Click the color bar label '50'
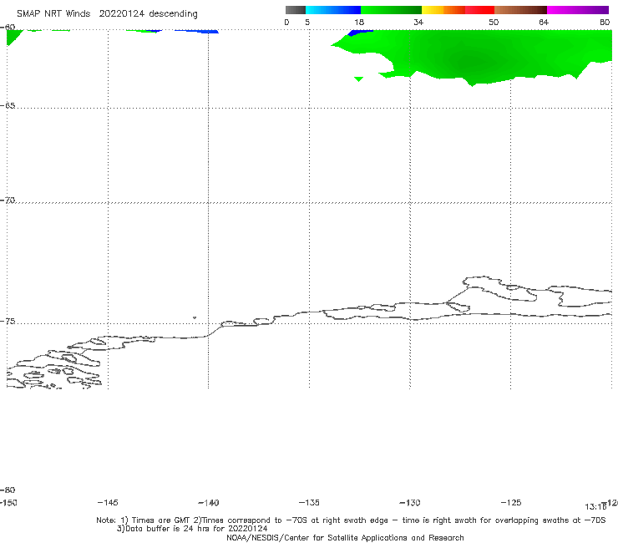Viewport: 618px width, 543px height. pyautogui.click(x=494, y=23)
